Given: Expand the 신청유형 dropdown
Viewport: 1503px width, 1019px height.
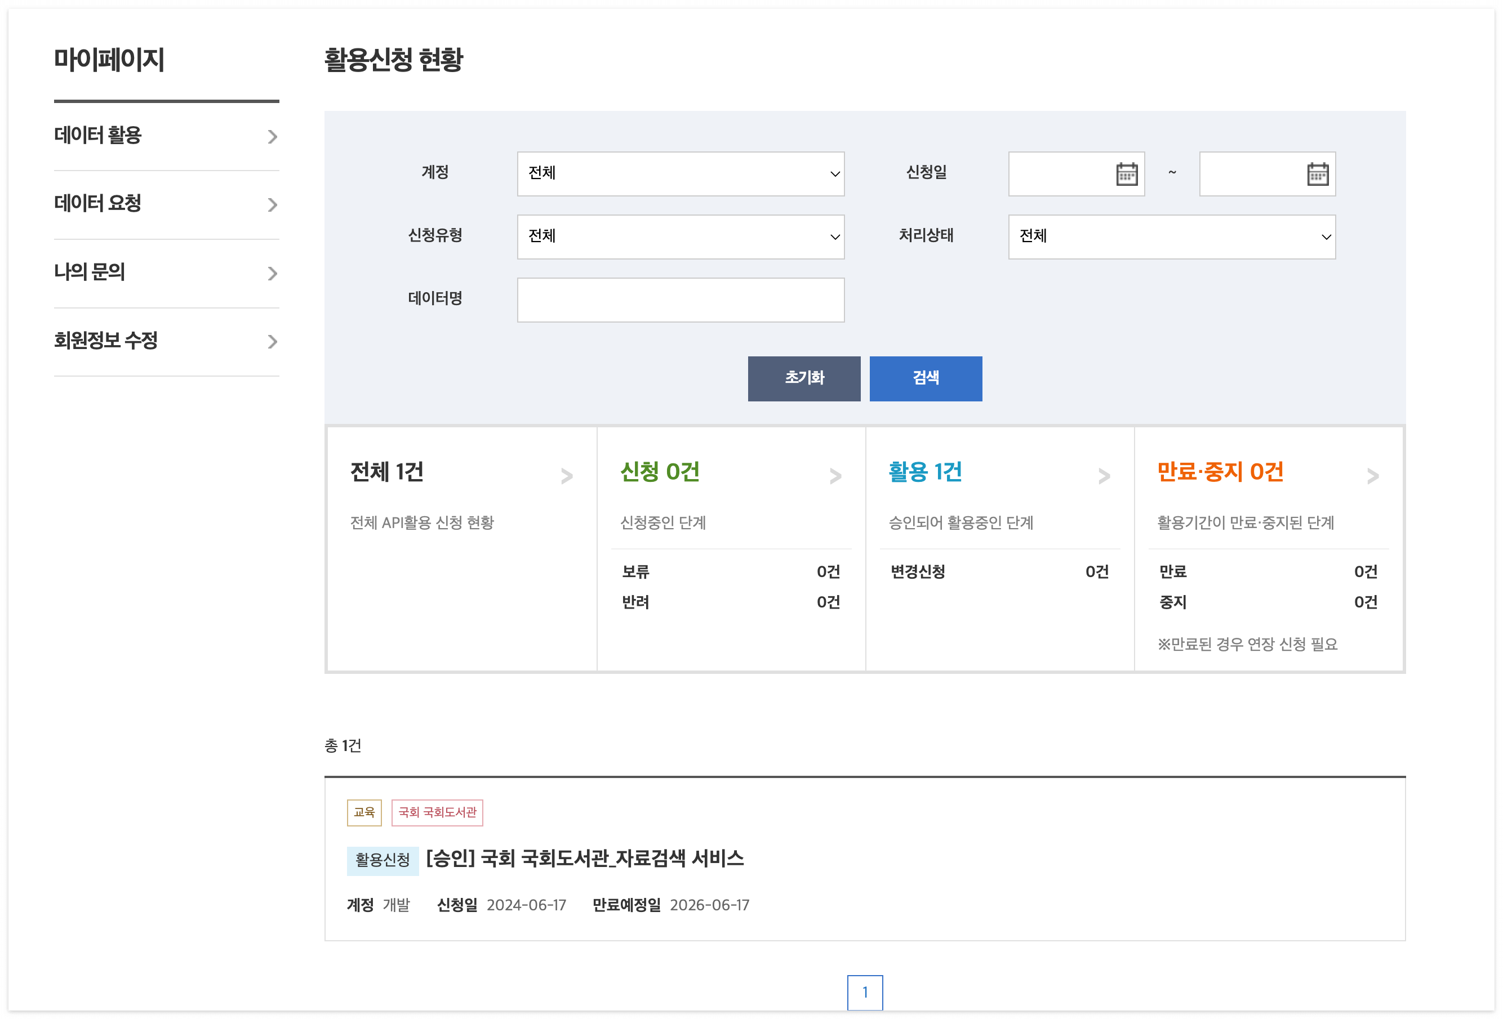Looking at the screenshot, I should click(x=681, y=236).
